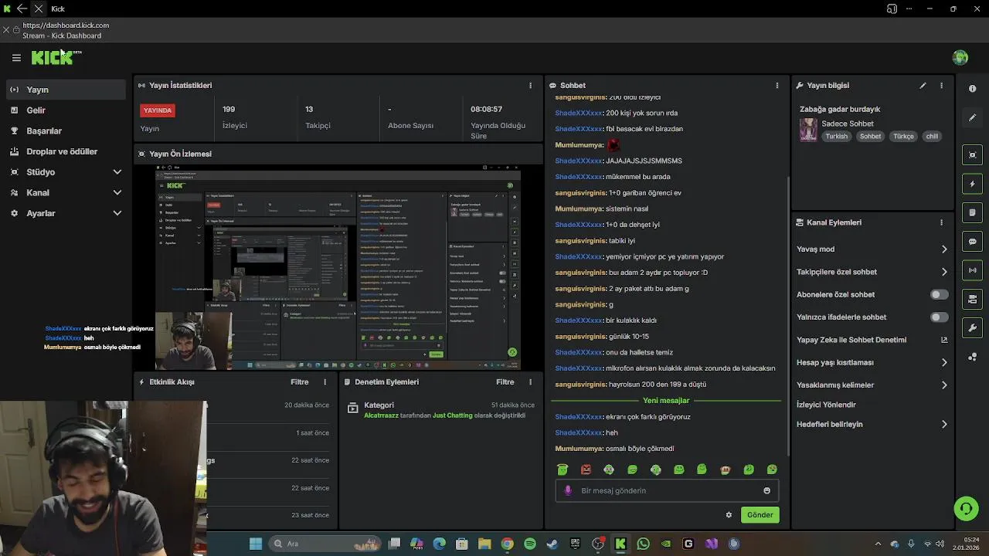
Task: Click İzleyici Yönlendir action
Action: coord(826,405)
